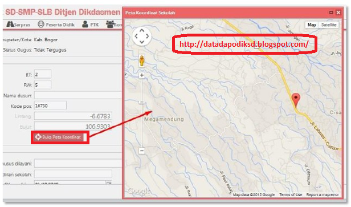Open the Terms of Use link

(x=291, y=194)
